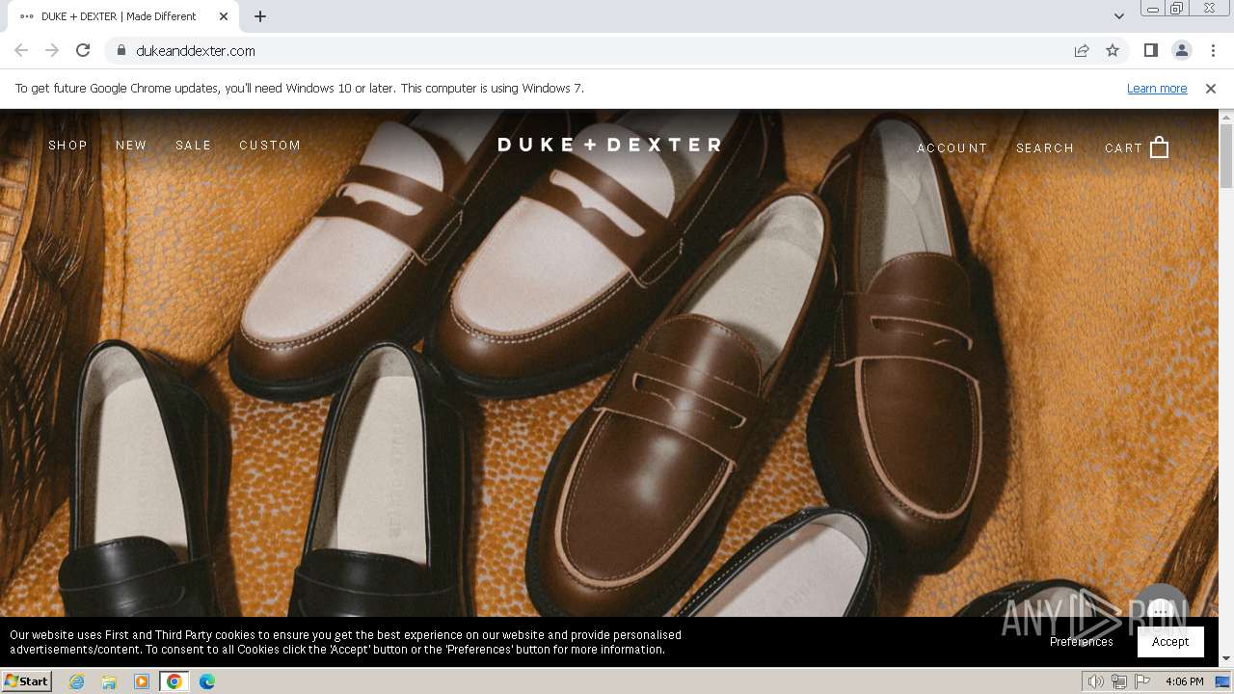
Task: Open the Windows Start menu
Action: click(x=27, y=681)
